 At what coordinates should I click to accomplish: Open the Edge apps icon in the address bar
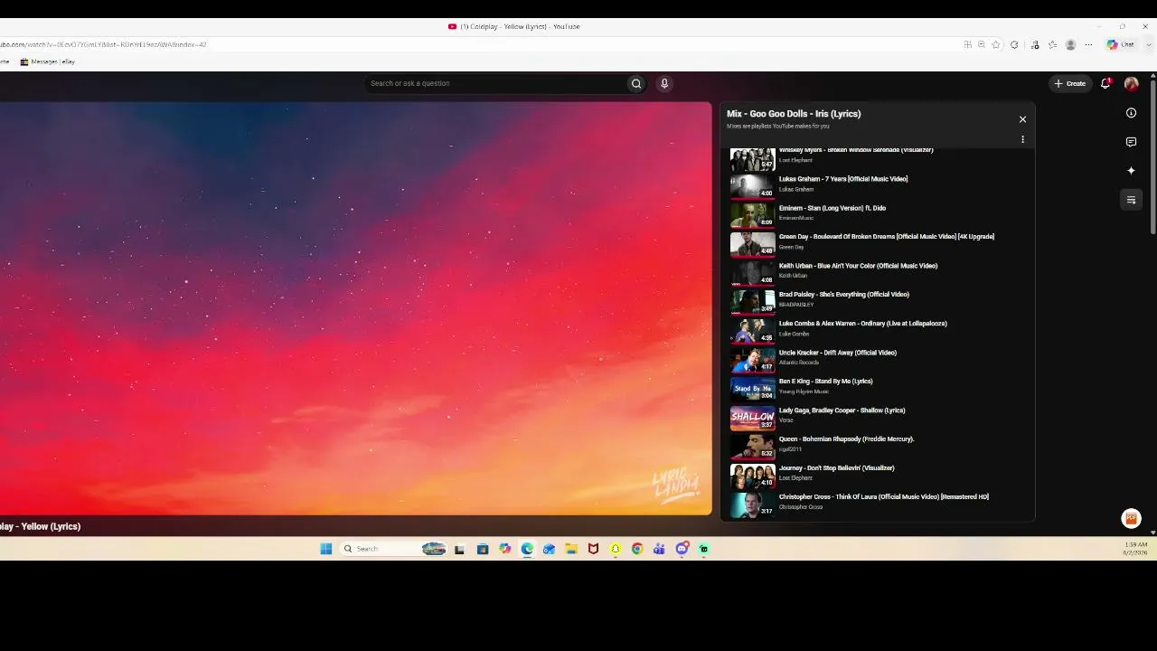[x=967, y=44]
